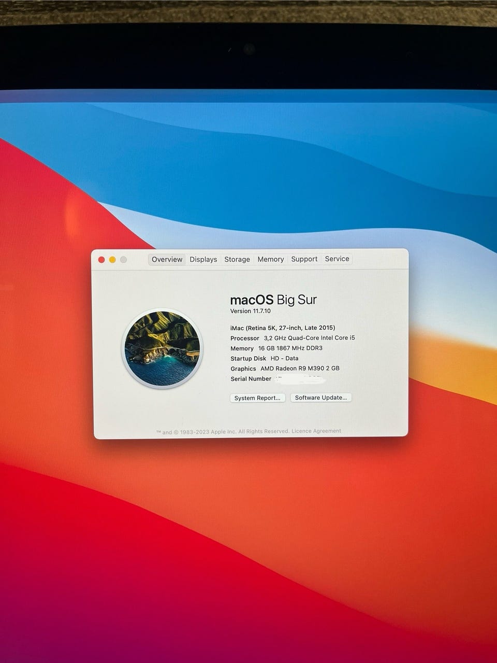Screen dimensions: 497x663
Task: Select iMac (Retina 5K, 27-inch, Late 2015) text
Action: 283,328
